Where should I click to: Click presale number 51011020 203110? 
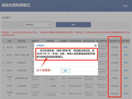[x=35, y=78]
